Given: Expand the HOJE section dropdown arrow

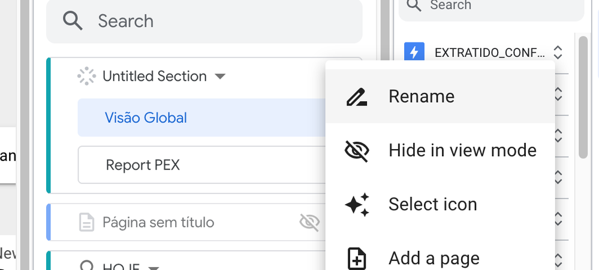Looking at the screenshot, I should (153, 268).
